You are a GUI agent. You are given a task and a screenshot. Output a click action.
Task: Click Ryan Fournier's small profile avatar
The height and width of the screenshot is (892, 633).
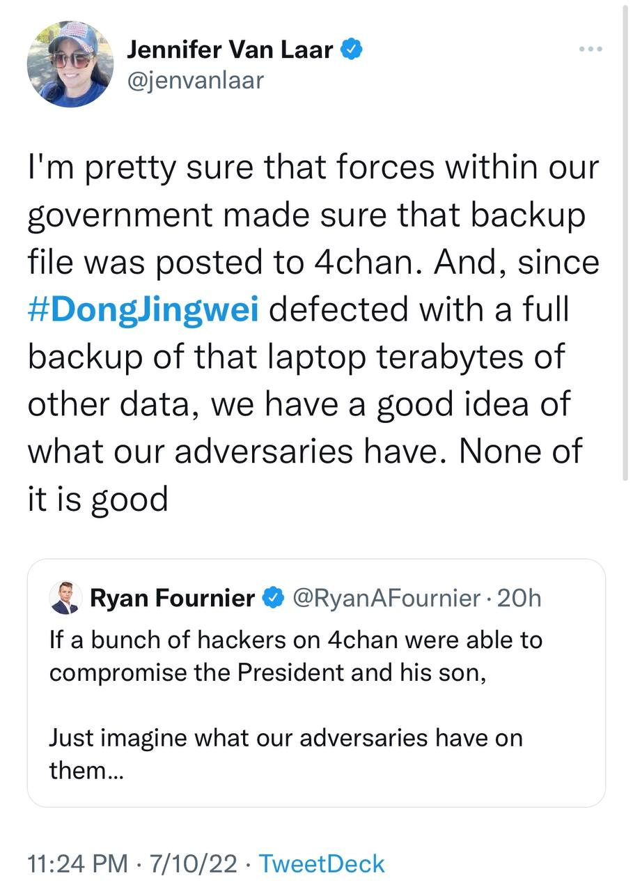[x=65, y=598]
